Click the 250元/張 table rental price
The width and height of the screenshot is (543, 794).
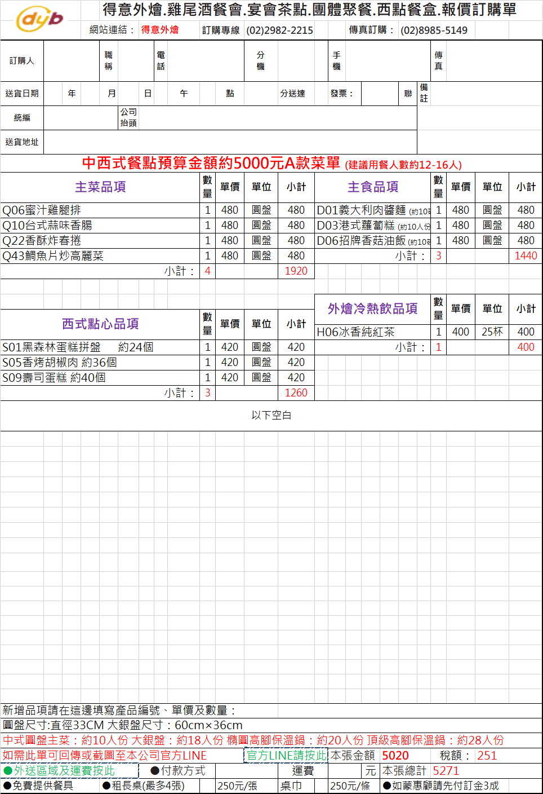click(237, 786)
